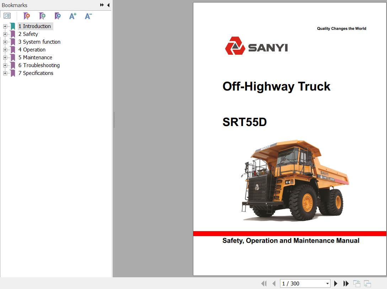Image resolution: width=387 pixels, height=289 pixels.
Task: Expand the 2 Safety bookmark
Action: pos(5,34)
